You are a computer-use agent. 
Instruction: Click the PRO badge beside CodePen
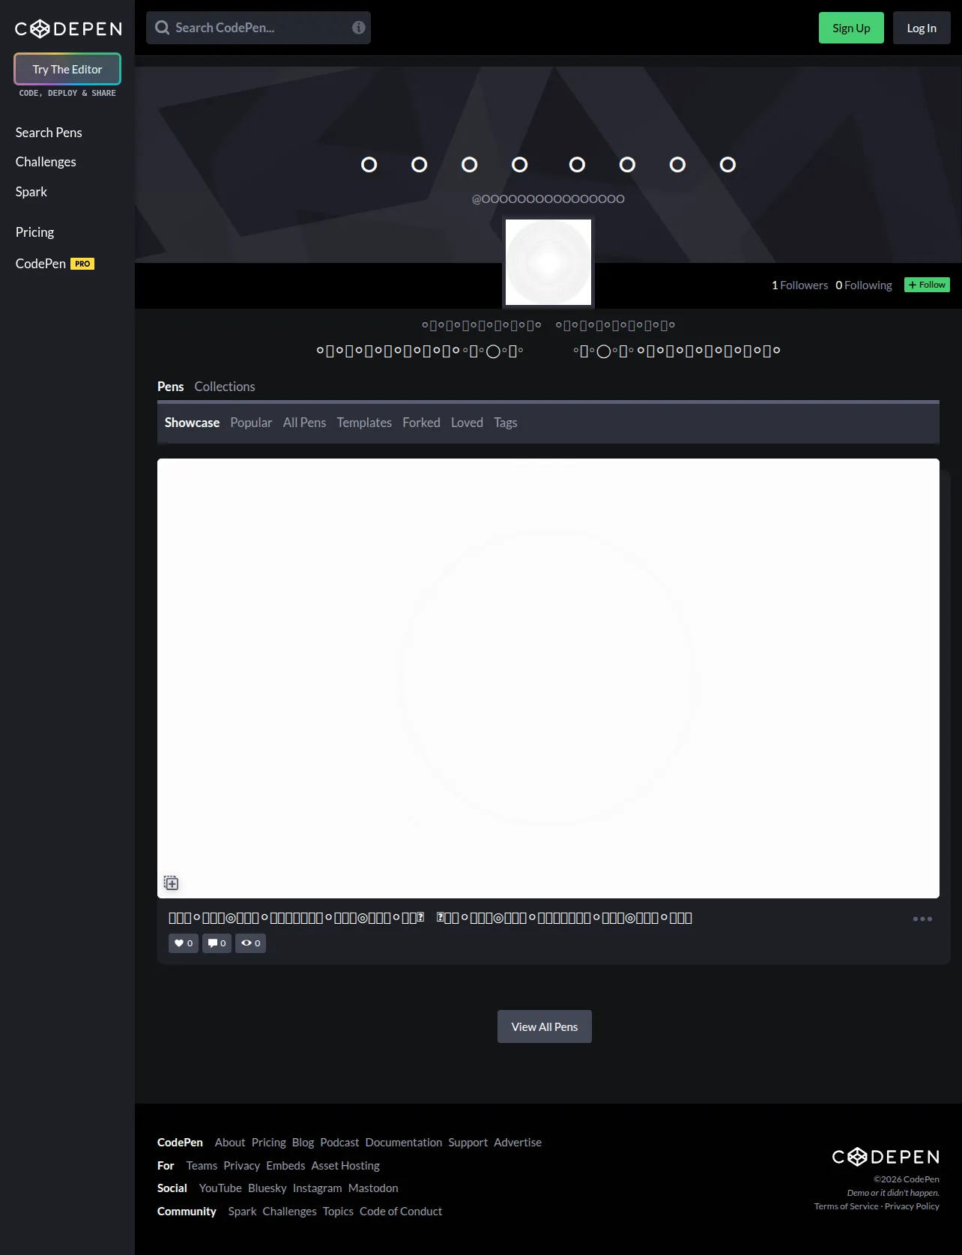click(82, 264)
